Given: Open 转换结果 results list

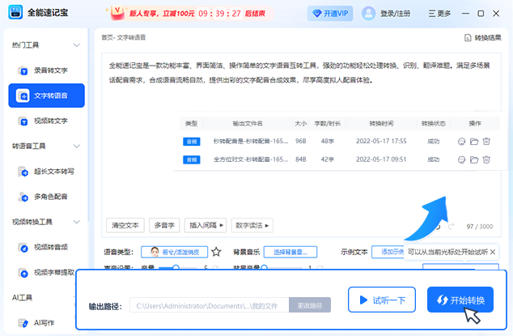Looking at the screenshot, I should [x=483, y=38].
